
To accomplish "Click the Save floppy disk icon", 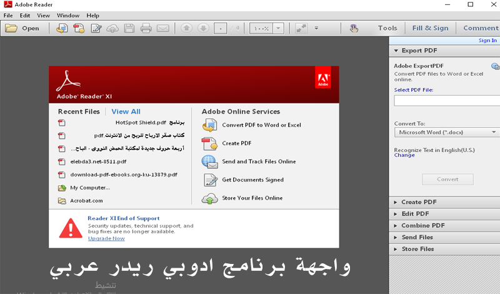I will [129, 28].
